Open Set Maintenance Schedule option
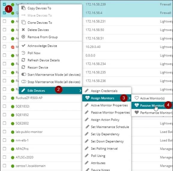 point(107,127)
